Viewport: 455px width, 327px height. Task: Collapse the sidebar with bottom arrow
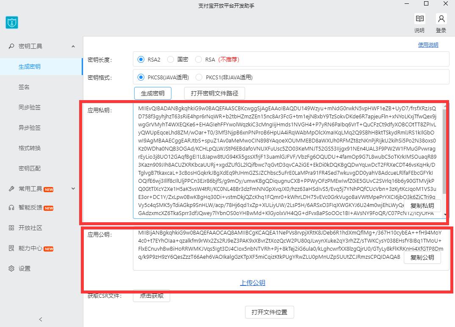point(41,319)
